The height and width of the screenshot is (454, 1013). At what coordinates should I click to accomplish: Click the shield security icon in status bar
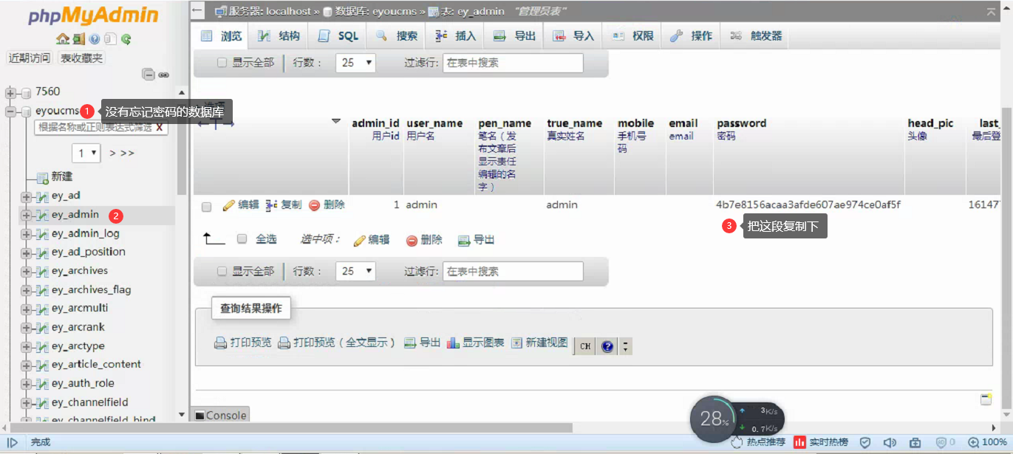pos(865,442)
